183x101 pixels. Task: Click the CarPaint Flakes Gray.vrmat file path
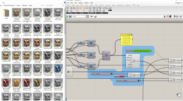(142, 51)
